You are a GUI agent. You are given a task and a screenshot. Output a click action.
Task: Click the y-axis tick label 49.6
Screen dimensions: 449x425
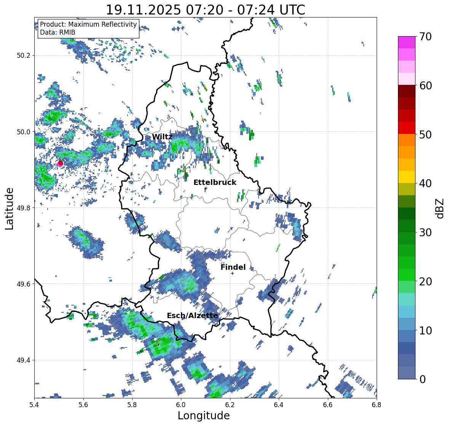24,284
